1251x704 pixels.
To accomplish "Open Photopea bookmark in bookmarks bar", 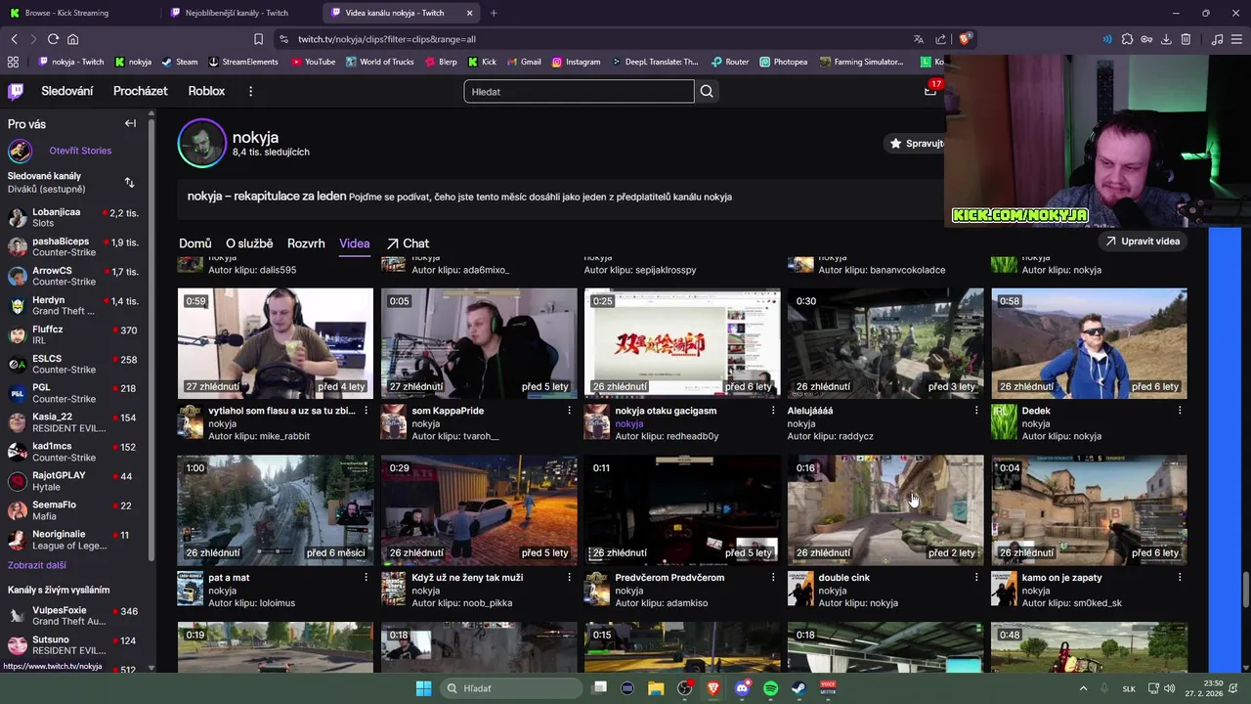I will tap(784, 62).
